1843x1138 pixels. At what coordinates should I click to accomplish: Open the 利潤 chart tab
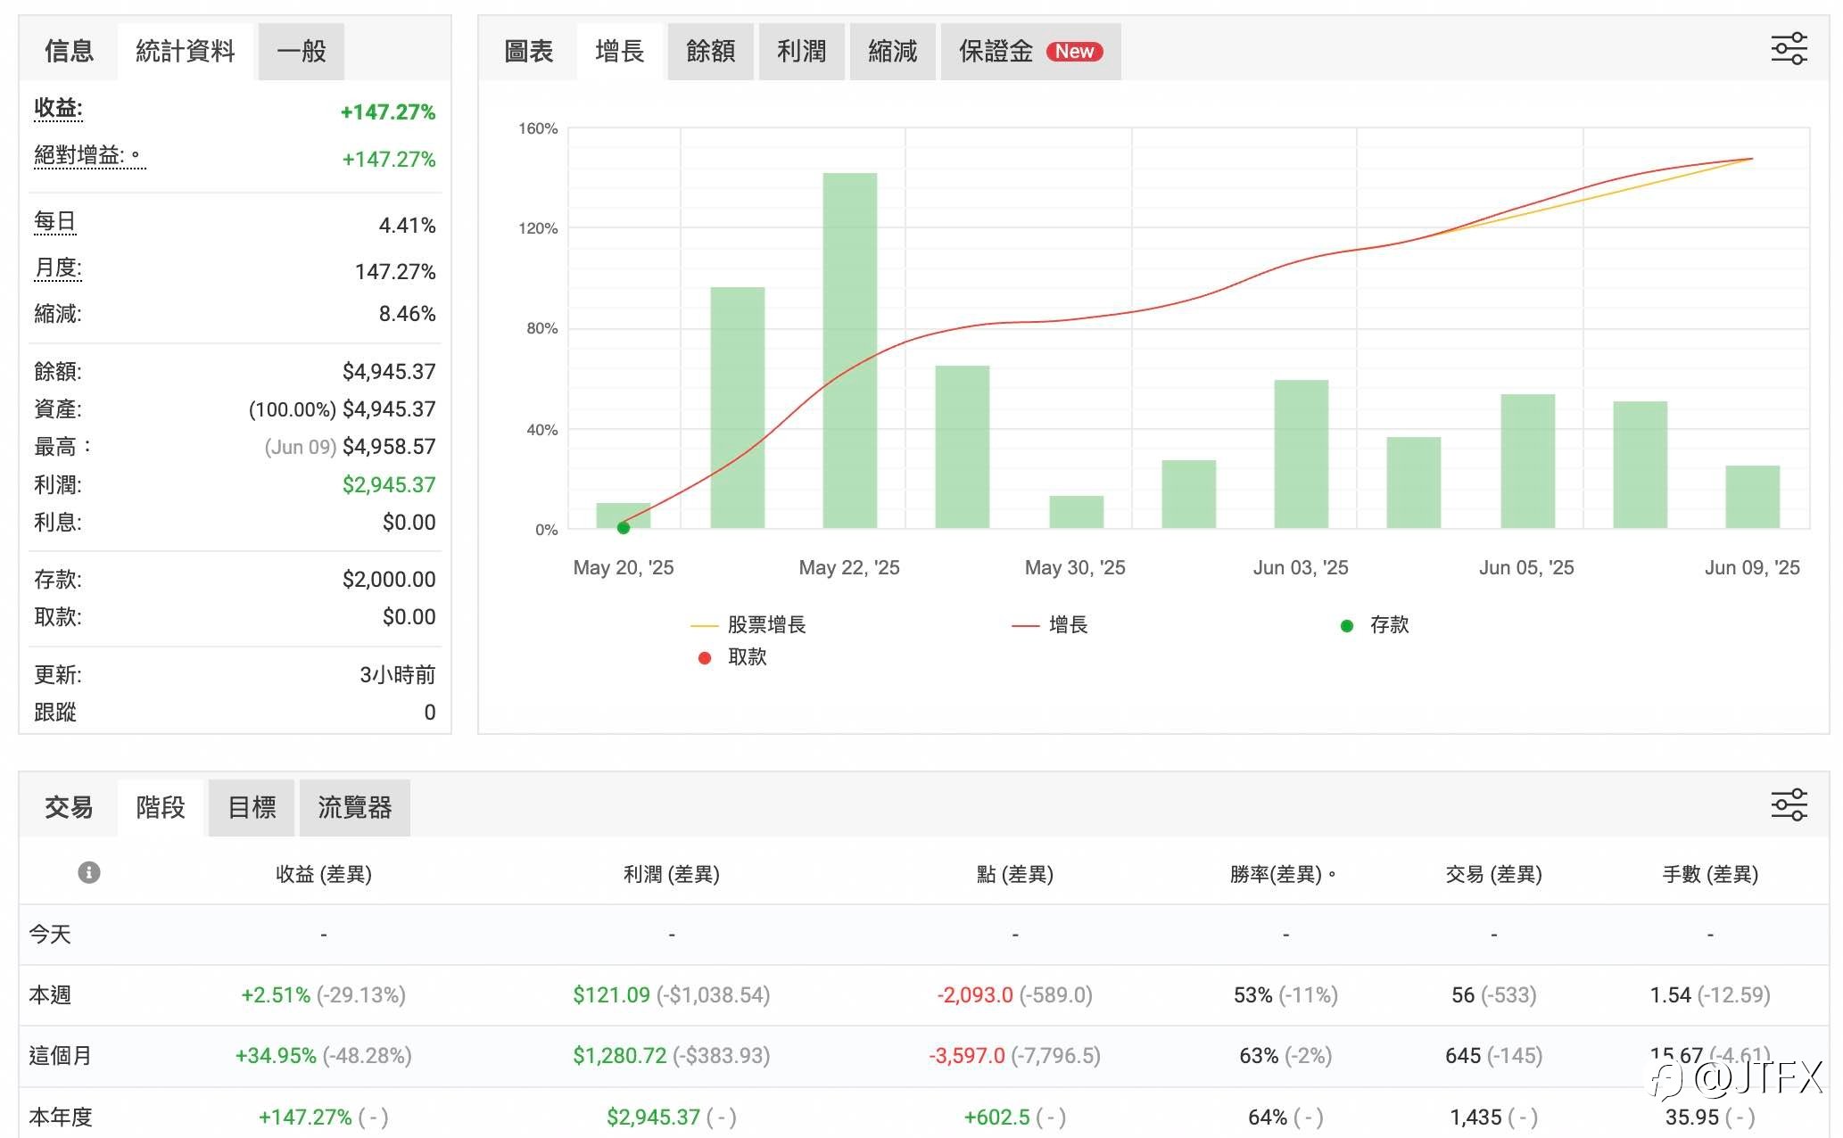pyautogui.click(x=801, y=52)
